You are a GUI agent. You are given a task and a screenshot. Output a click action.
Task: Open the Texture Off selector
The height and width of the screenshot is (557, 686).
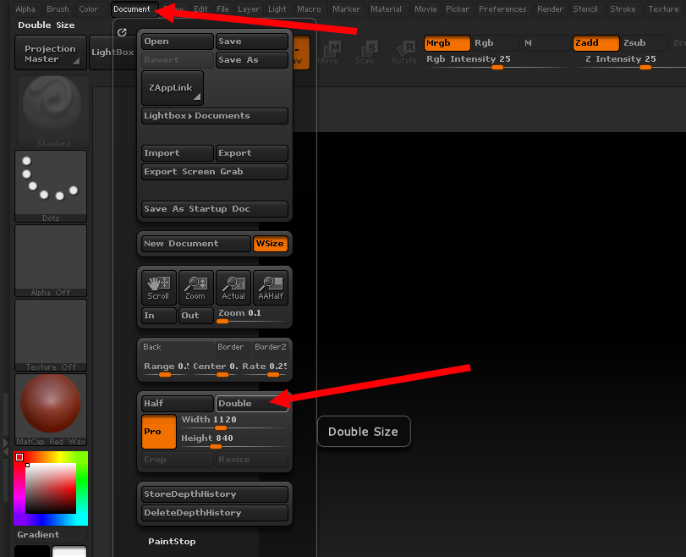[51, 335]
